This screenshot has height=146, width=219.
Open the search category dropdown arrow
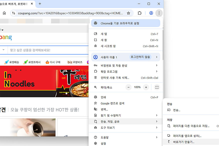4,50
